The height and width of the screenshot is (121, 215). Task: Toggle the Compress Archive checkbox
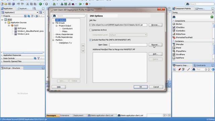point(90,30)
